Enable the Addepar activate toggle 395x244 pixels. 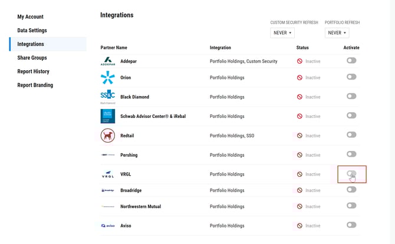click(x=351, y=61)
